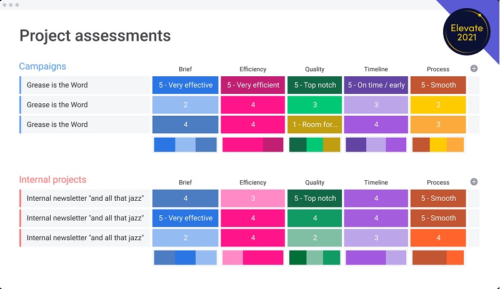Add a column in Internal projects group
The width and height of the screenshot is (500, 289).
click(x=474, y=182)
